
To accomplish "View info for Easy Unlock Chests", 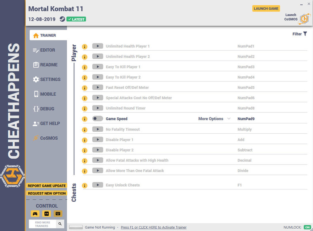I will (85, 186).
